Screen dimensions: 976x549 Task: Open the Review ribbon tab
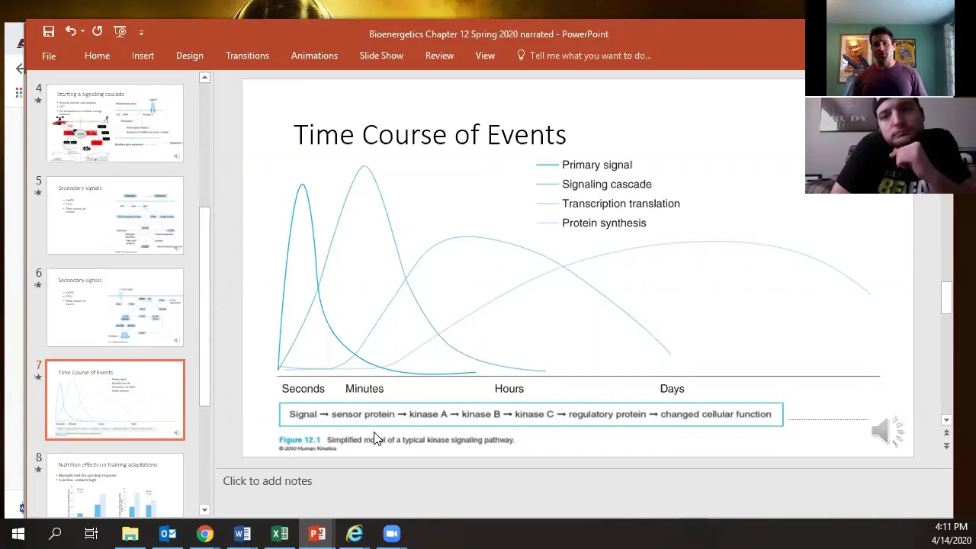point(439,56)
